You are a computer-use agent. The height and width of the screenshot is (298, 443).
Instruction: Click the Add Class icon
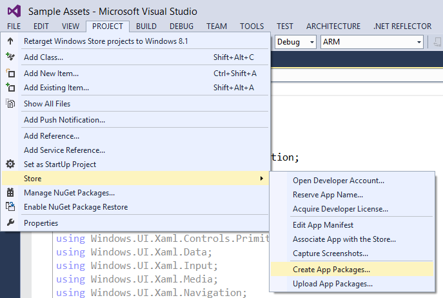click(10, 57)
